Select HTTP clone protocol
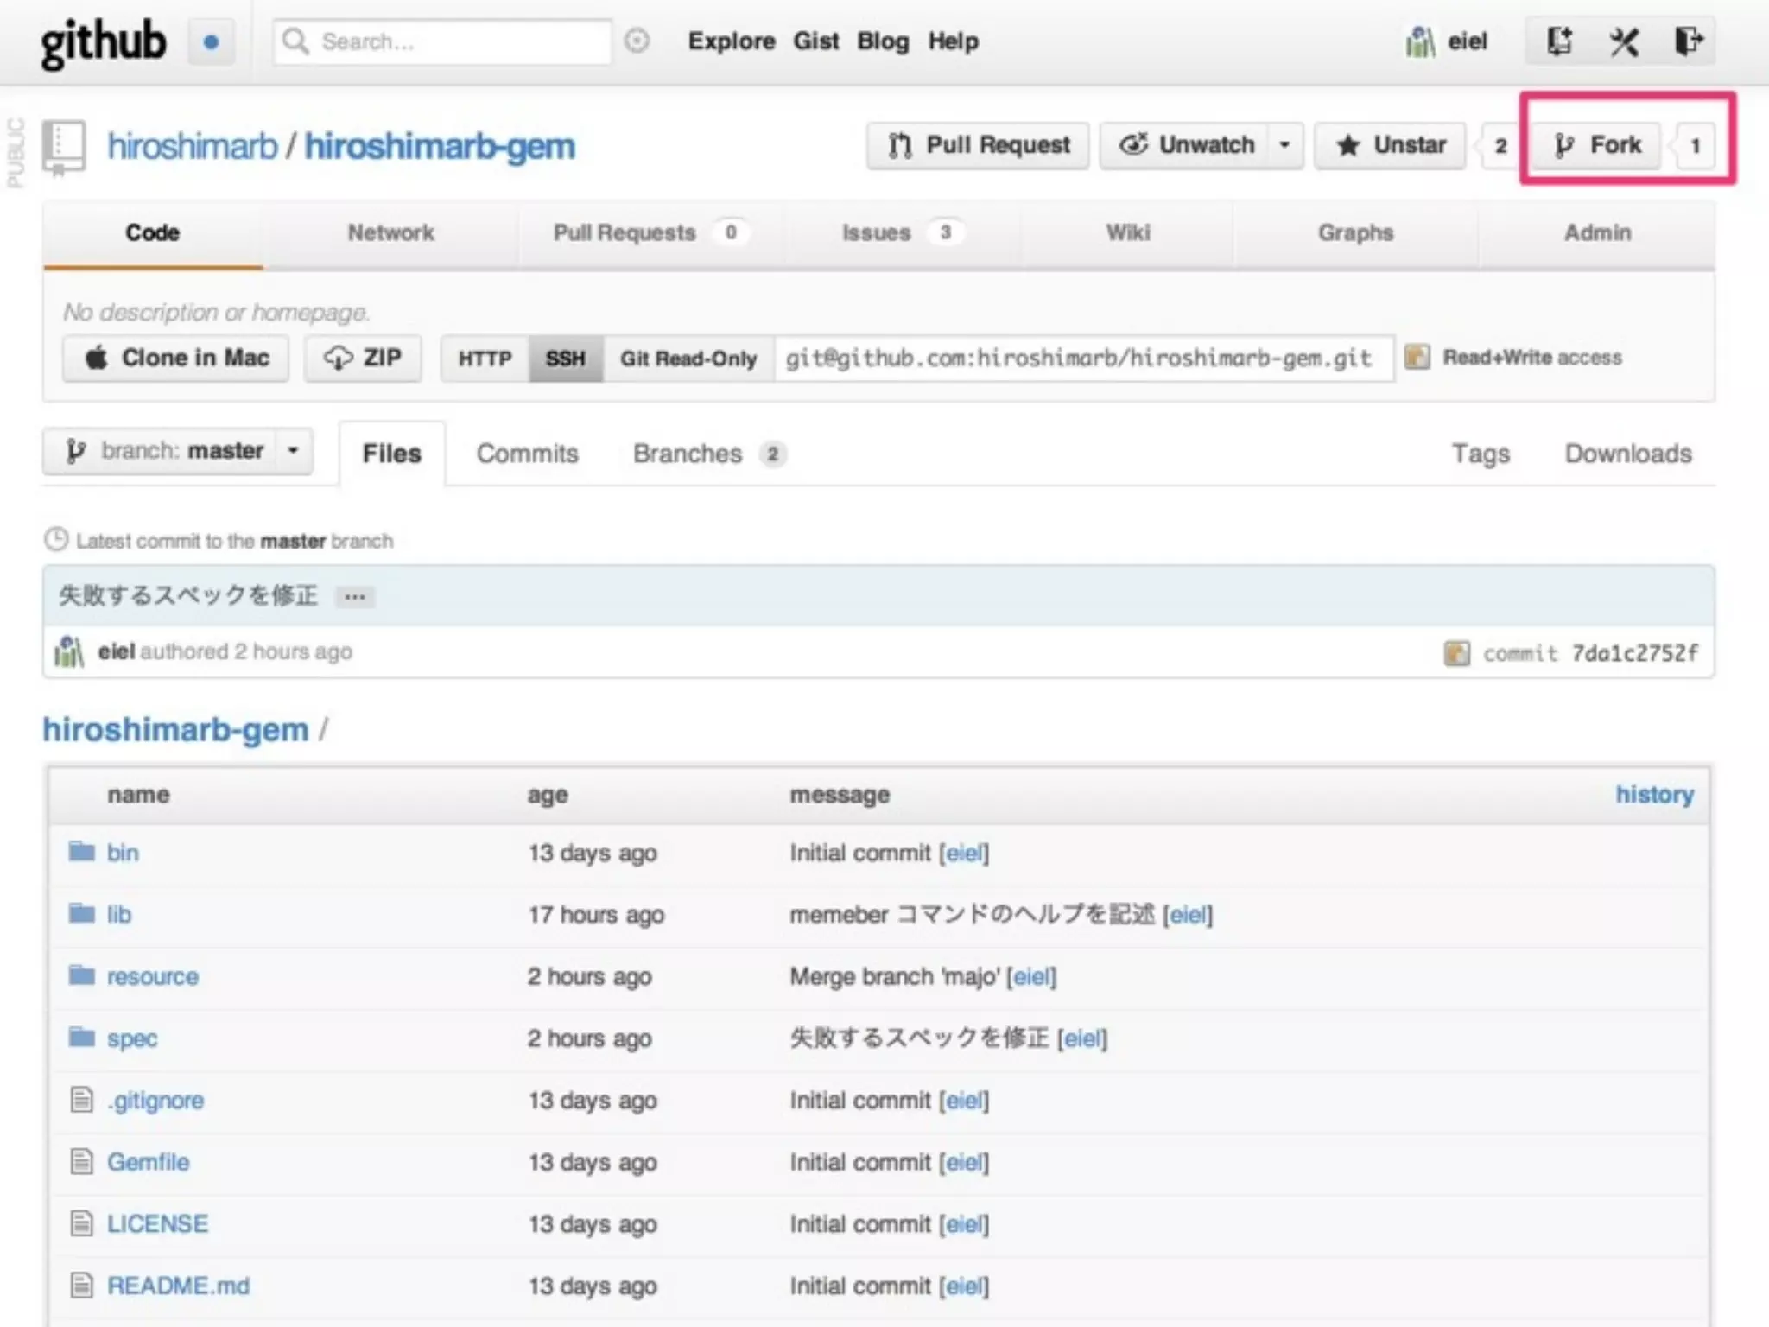The width and height of the screenshot is (1769, 1327). tap(485, 359)
